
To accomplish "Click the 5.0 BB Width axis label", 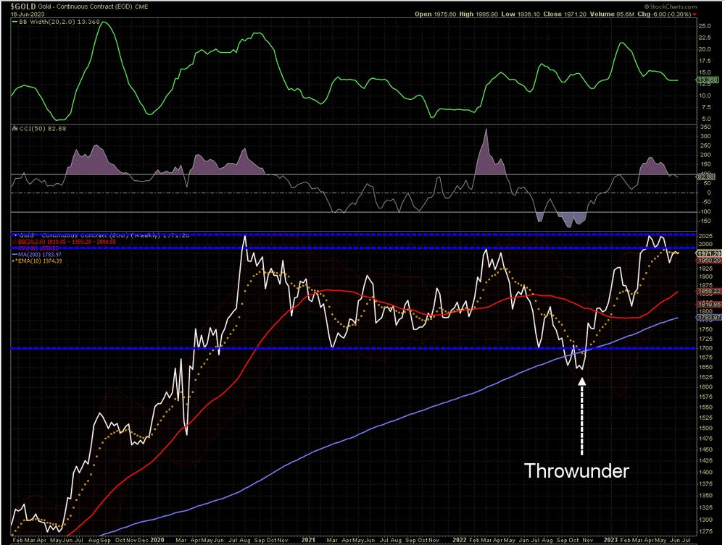I will coord(705,119).
